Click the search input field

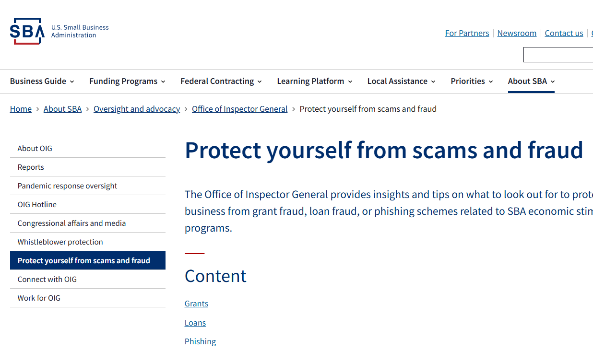(558, 55)
